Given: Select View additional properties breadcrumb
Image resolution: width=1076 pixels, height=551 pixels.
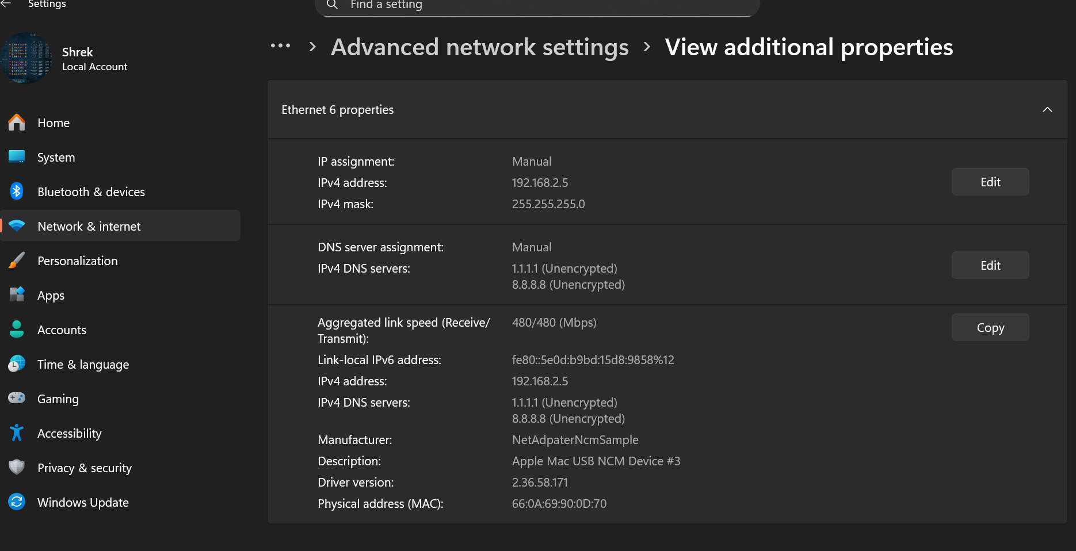Looking at the screenshot, I should click(x=808, y=47).
